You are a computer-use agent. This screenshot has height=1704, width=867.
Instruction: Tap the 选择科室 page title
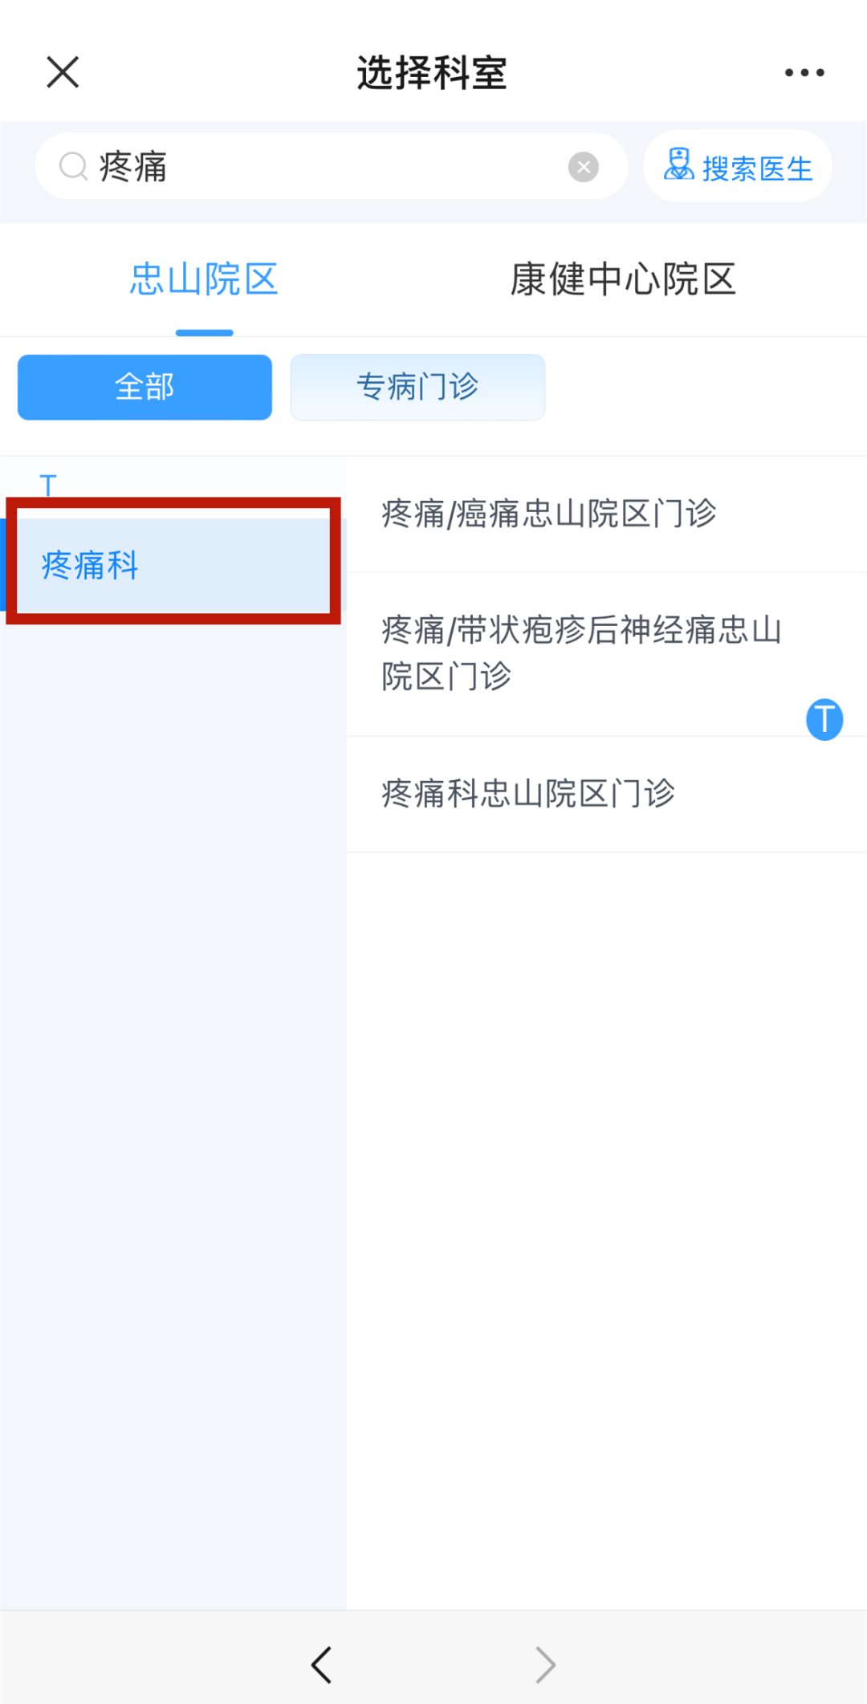coord(432,73)
